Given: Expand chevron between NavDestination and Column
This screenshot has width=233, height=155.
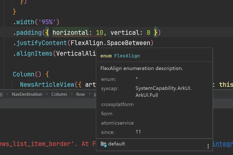Looking at the screenshot, I should tap(47, 94).
